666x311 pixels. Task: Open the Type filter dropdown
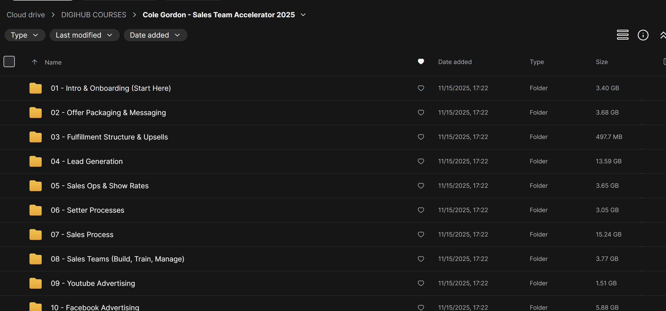(25, 35)
